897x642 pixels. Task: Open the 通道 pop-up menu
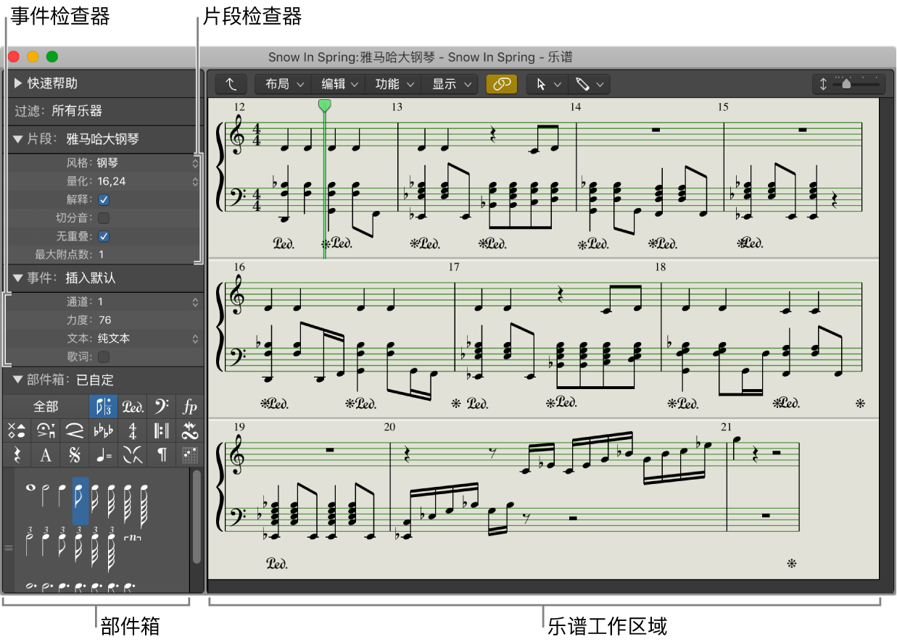tap(149, 302)
